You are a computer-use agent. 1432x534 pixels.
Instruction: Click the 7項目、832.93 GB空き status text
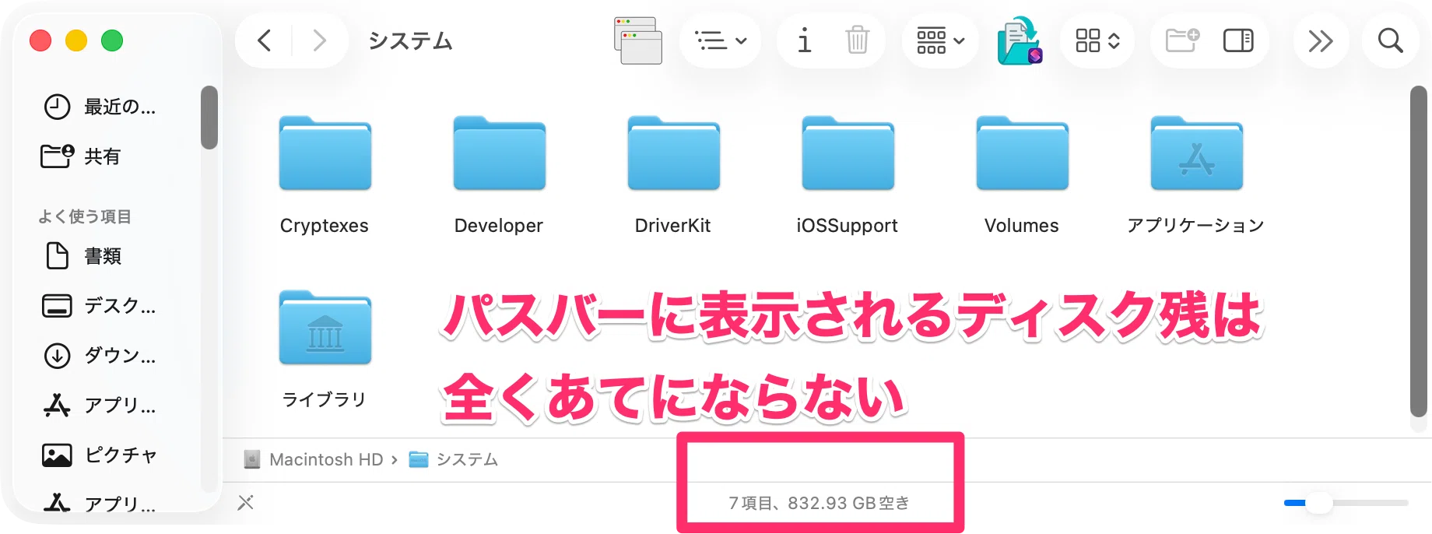[820, 504]
